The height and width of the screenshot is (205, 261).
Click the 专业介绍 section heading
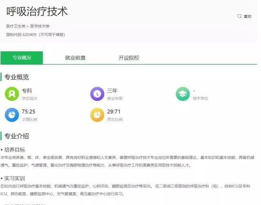pyautogui.click(x=17, y=136)
